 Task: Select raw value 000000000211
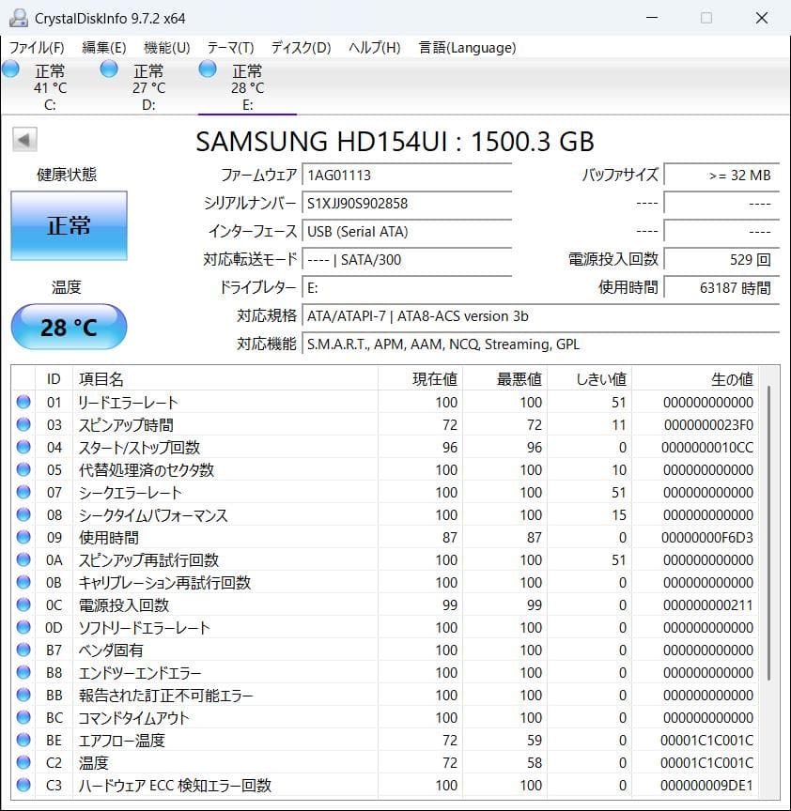708,605
